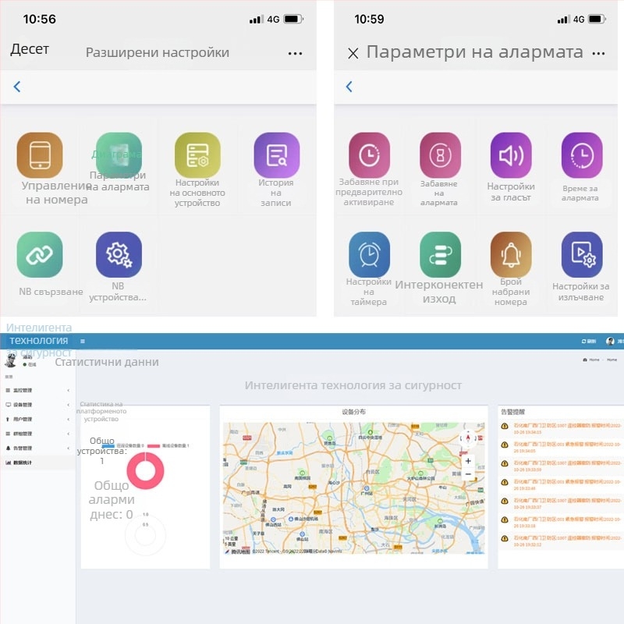The image size is (624, 624).
Task: Open Настройки на таймера alarm-clock icon
Action: coord(369,254)
